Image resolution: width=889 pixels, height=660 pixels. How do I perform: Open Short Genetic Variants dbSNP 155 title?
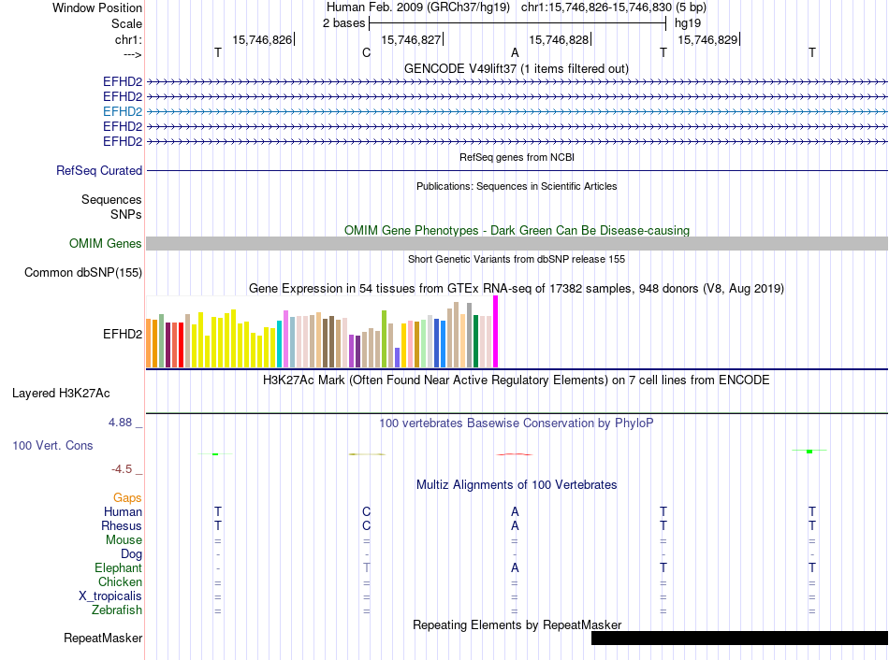click(517, 259)
